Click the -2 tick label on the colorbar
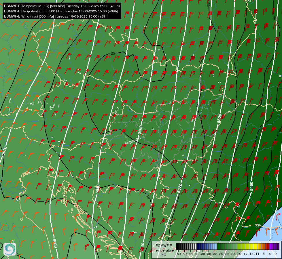Screen dimensions: 282x259 275,254
